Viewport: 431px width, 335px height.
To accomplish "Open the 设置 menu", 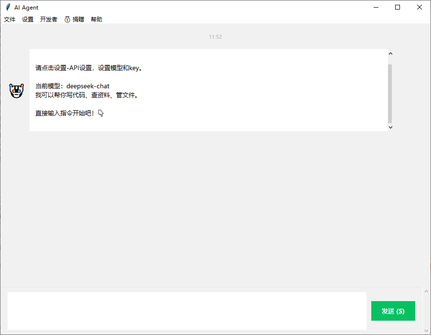I will click(27, 19).
